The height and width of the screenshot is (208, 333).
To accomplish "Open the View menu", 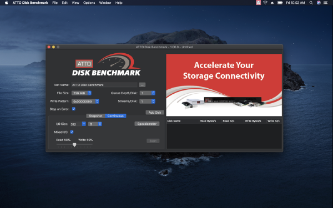I will (x=75, y=3).
